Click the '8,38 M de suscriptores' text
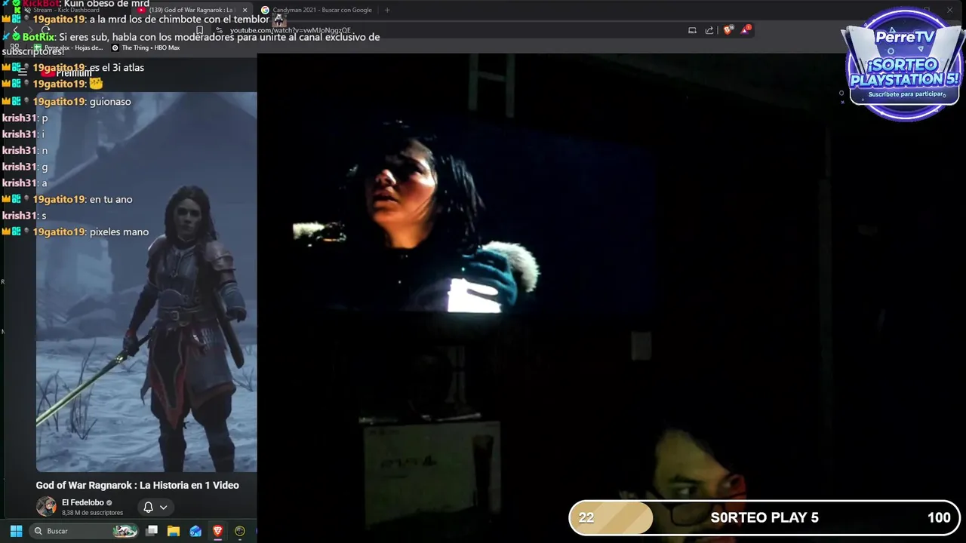Screen dimensions: 966x543 pyautogui.click(x=92, y=513)
